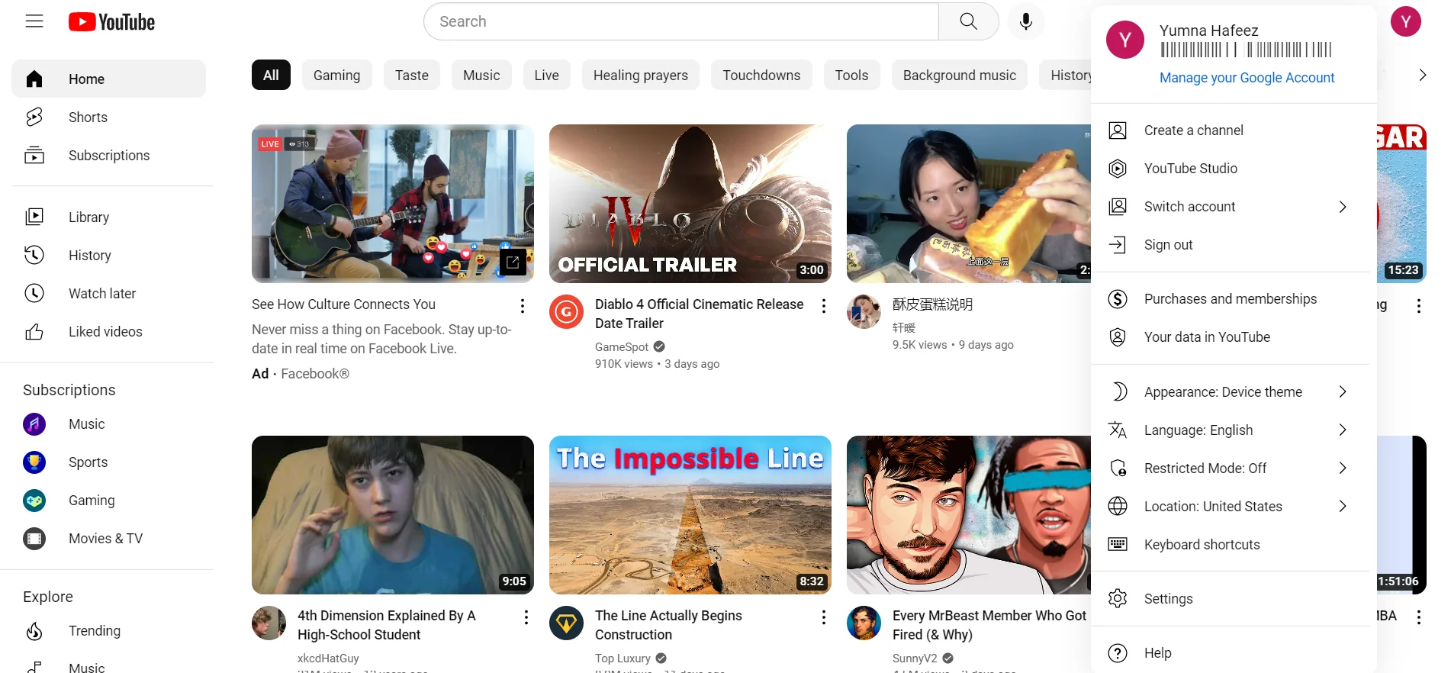Viewport: 1451px width, 673px height.
Task: Open more options for 4th Dimension video
Action: [526, 617]
